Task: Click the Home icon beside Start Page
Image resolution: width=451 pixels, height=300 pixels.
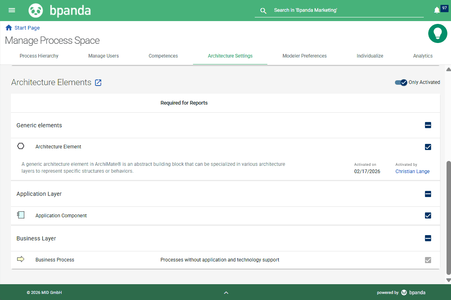Action: (x=8, y=27)
